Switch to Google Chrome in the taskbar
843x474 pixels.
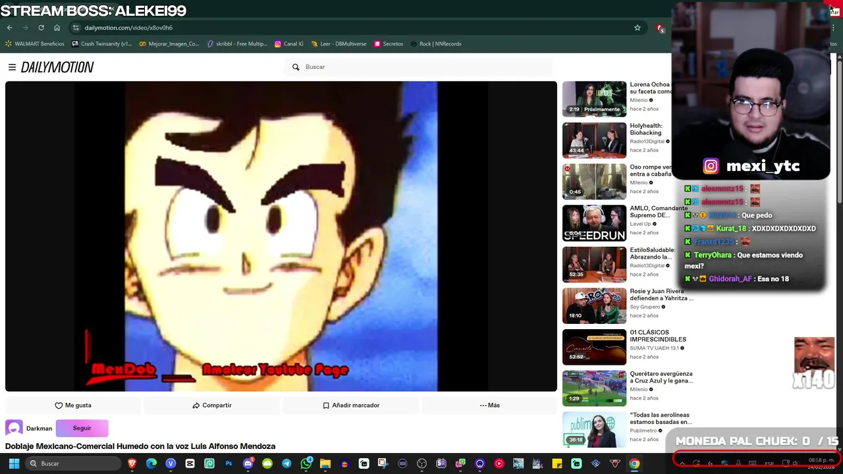click(x=634, y=463)
